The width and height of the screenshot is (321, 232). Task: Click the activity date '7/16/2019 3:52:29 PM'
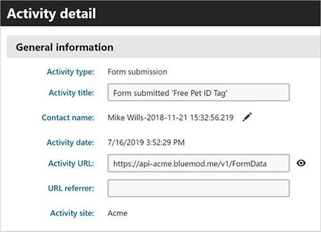(146, 142)
